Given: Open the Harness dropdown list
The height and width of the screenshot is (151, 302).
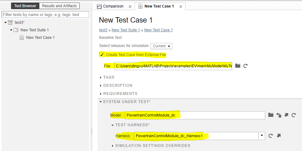Looking at the screenshot, I should point(261,136).
